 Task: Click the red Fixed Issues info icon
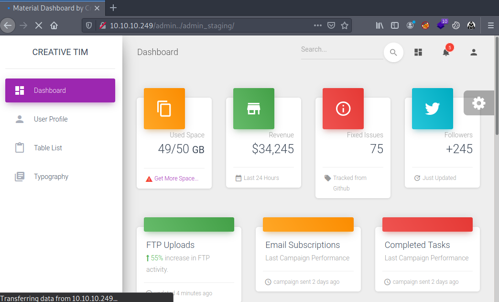tap(343, 109)
